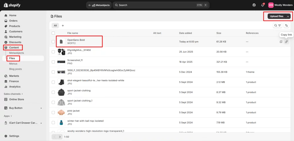Copy link for OpenSans-Bold file
The height and width of the screenshot is (141, 294).
(x=286, y=42)
